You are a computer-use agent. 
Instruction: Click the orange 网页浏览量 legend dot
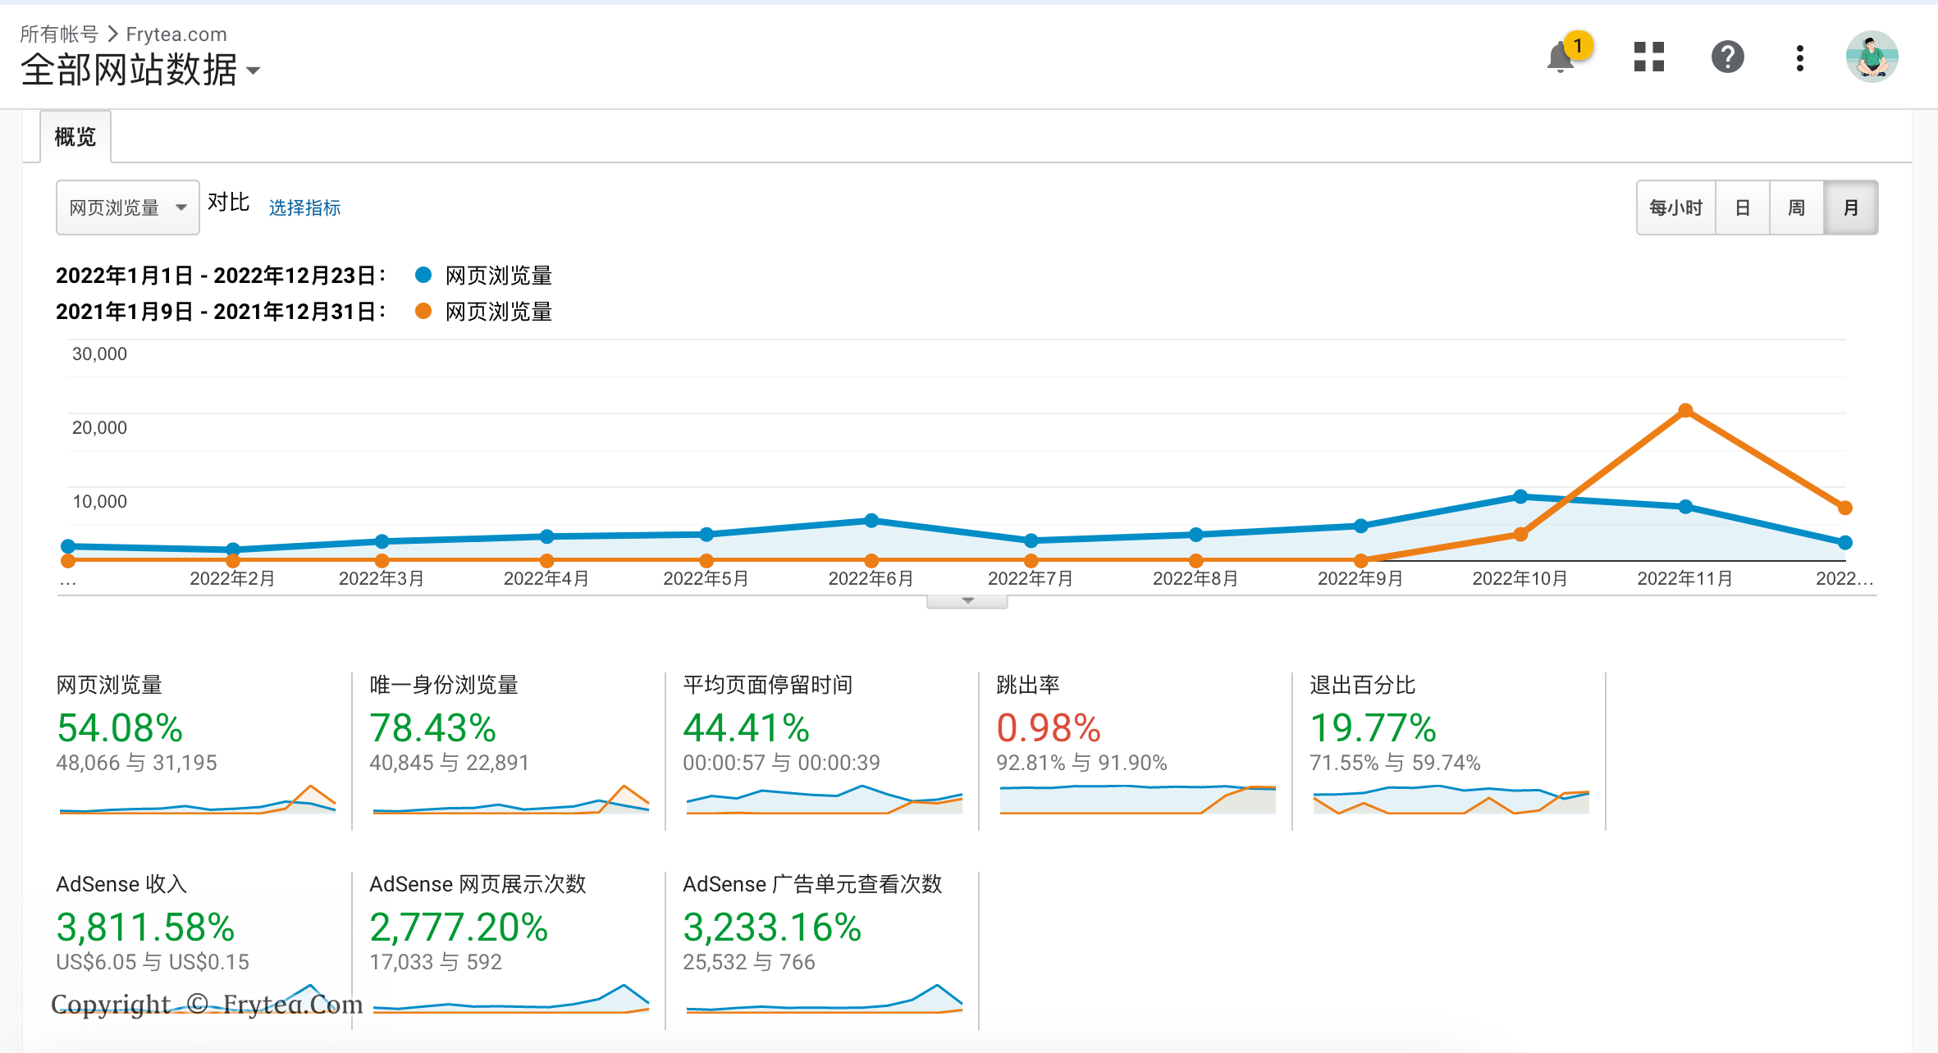423,312
